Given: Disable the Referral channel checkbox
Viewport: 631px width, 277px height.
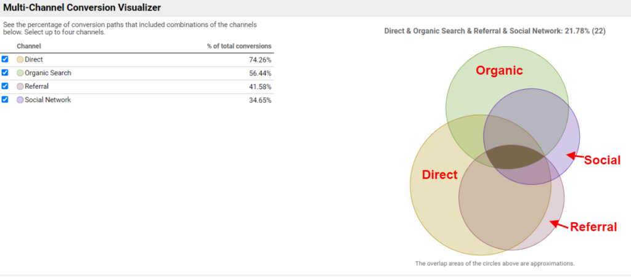Looking at the screenshot, I should 5,86.
